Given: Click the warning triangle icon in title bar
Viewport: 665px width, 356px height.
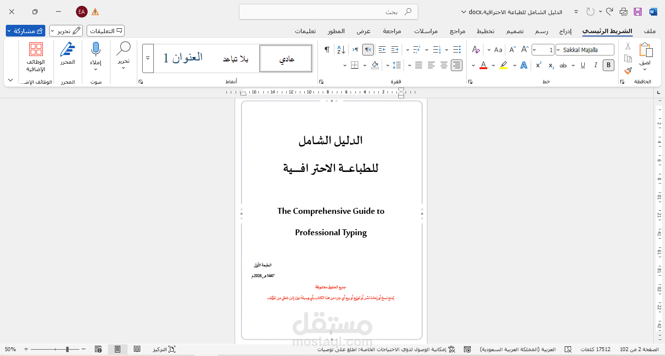Looking at the screenshot, I should (x=95, y=12).
